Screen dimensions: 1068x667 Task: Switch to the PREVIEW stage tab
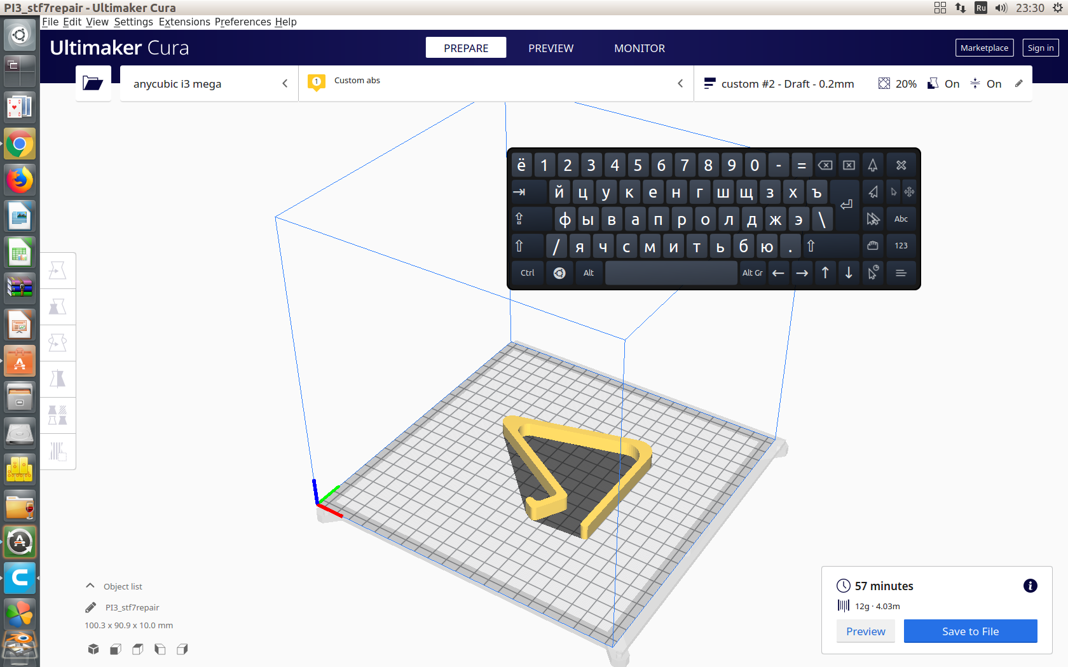coord(551,48)
